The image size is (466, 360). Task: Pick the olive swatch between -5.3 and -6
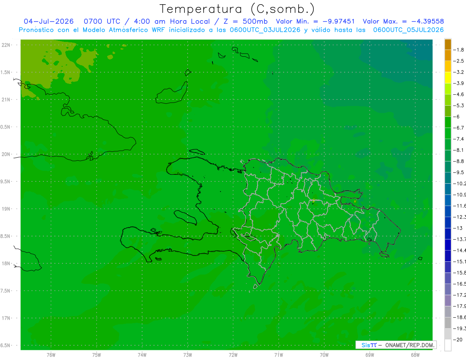[x=448, y=111]
